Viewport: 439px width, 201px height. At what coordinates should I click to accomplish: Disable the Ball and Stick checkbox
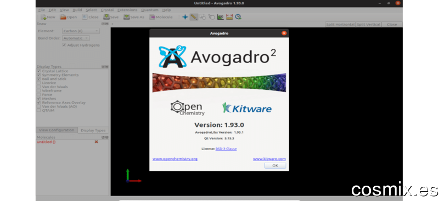tap(38, 79)
